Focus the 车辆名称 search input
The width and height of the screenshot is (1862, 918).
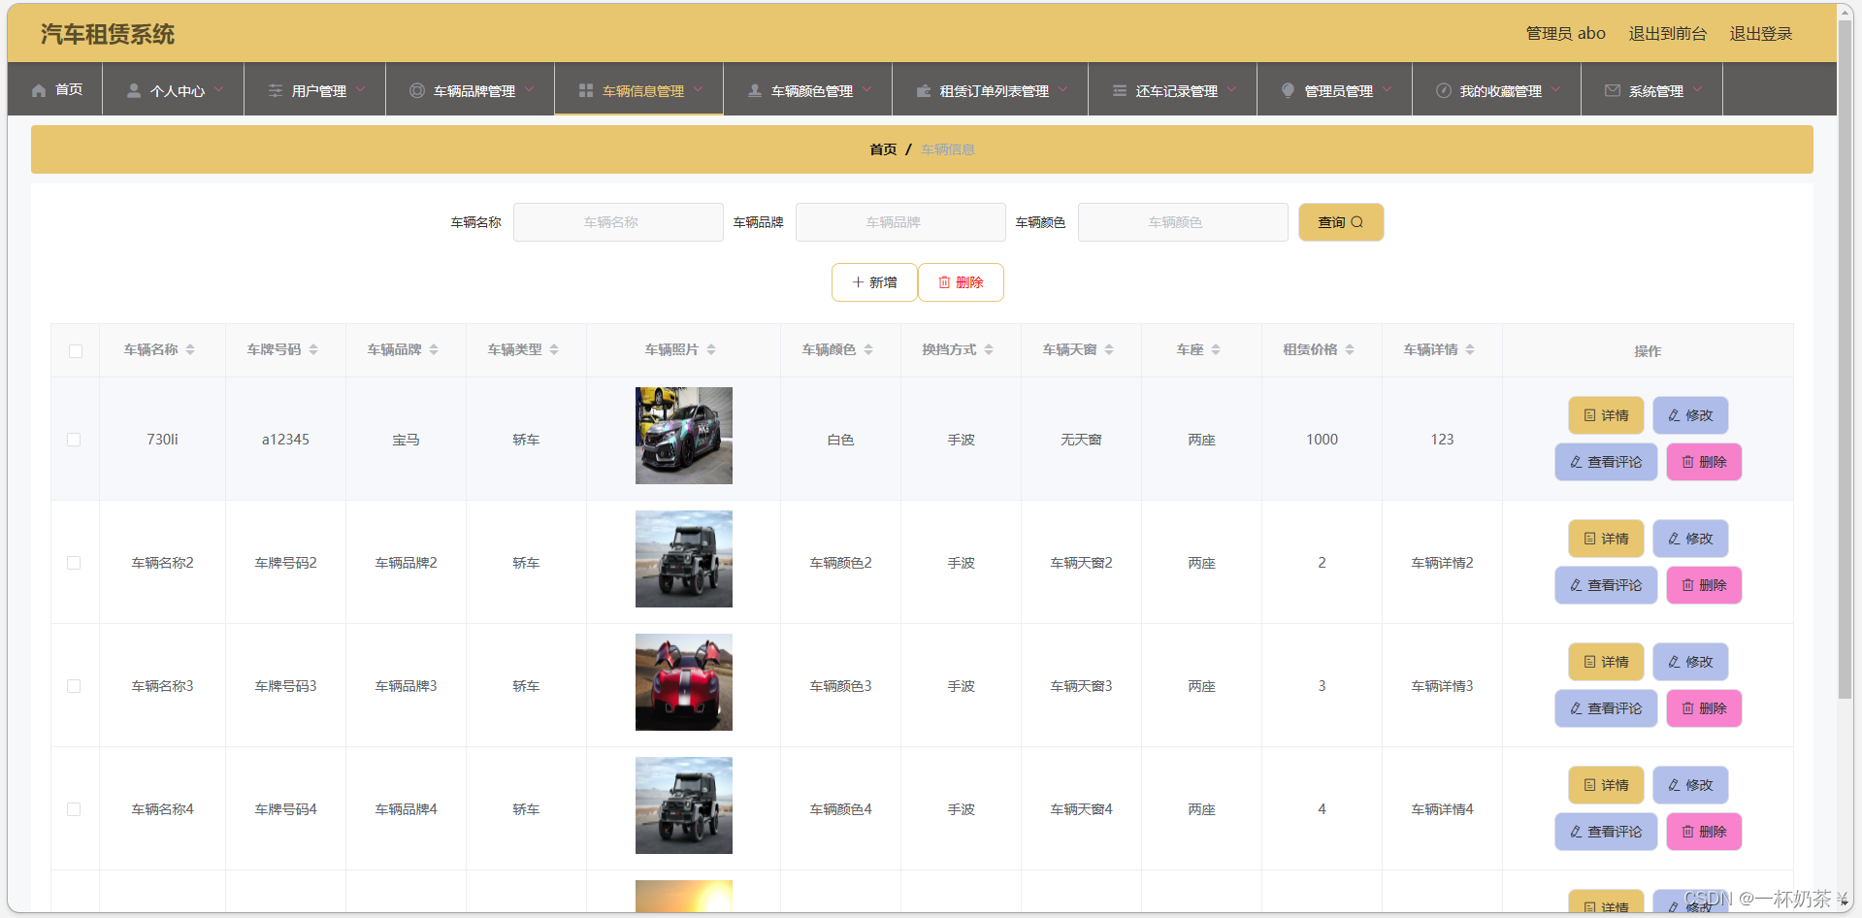[x=618, y=222]
